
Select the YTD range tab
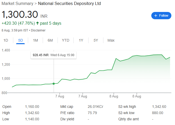click(x=66, y=40)
